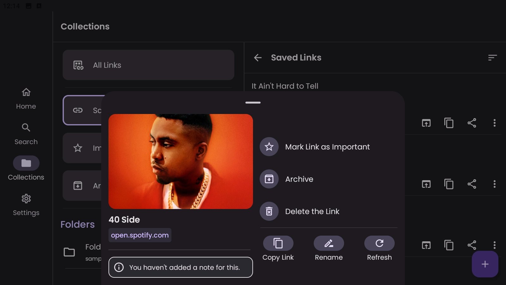Copy Link from the bottom sheet
506x285 pixels.
[x=278, y=244]
